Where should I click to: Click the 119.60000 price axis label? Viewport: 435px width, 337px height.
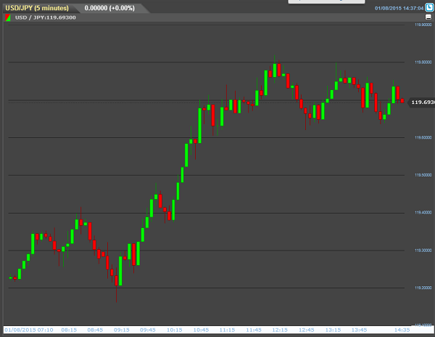(x=423, y=137)
